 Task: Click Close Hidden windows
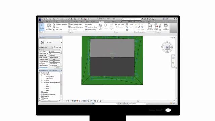[x=156, y=27]
